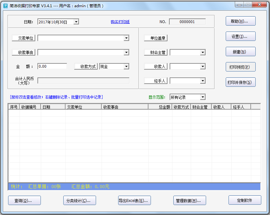Click the 财会主管 column header in table
Screen dimensions: 270x215
click(201, 107)
